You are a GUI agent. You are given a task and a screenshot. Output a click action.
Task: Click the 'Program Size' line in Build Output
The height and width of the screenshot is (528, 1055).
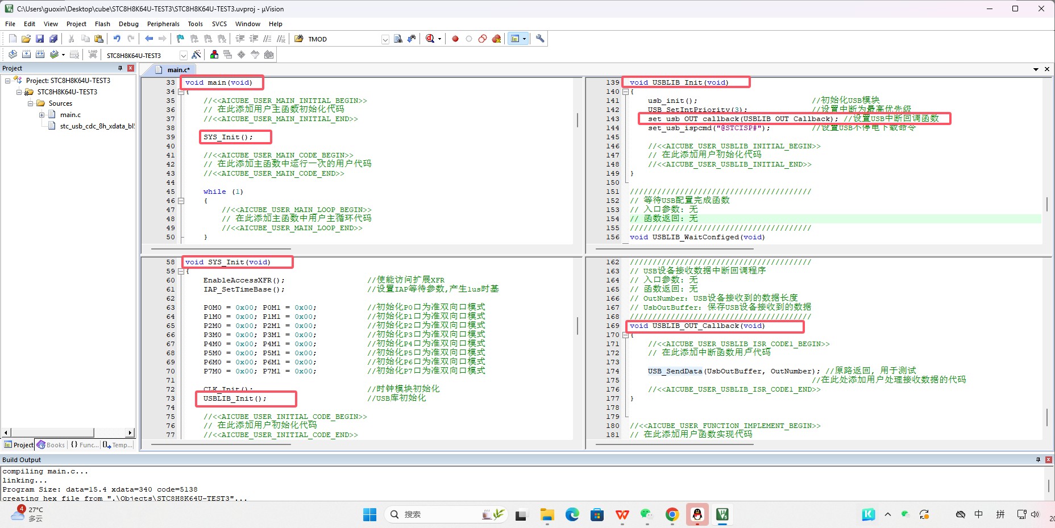pyautogui.click(x=100, y=489)
